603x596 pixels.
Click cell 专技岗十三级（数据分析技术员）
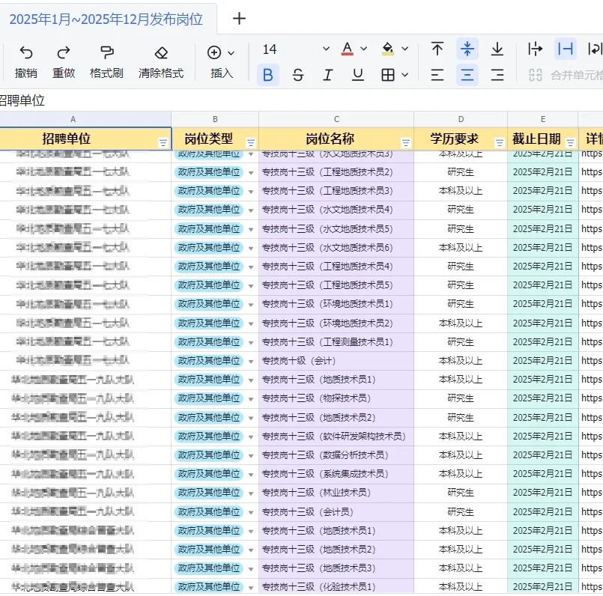pos(336,455)
